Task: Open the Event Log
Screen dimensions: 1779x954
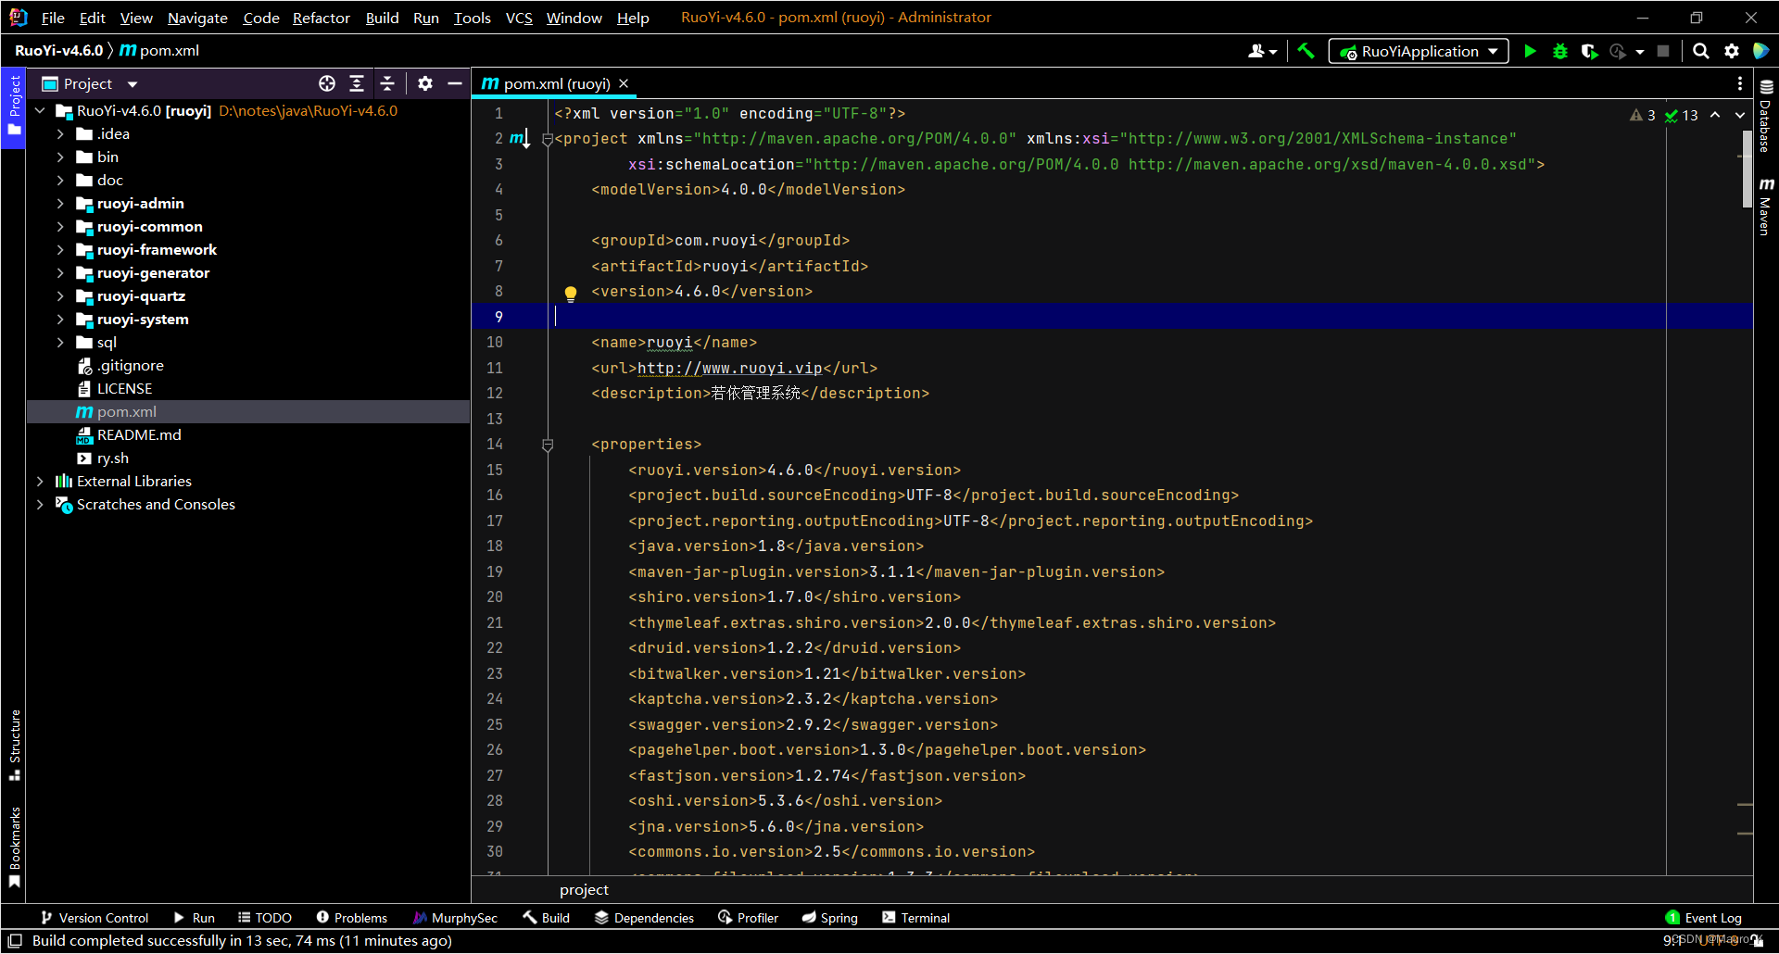Action: point(1703,918)
